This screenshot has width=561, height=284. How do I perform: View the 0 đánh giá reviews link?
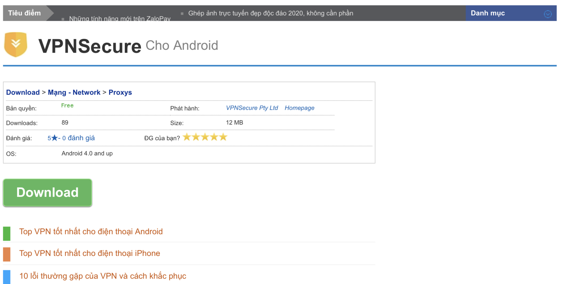coord(79,138)
